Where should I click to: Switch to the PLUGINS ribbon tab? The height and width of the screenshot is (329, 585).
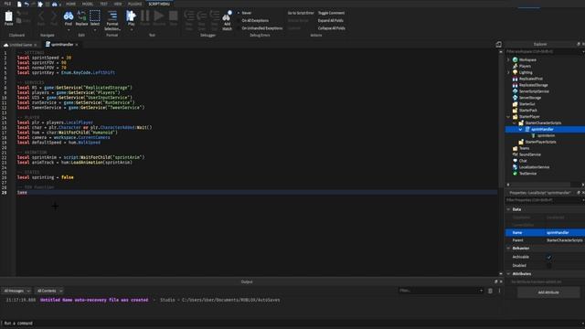pos(134,4)
